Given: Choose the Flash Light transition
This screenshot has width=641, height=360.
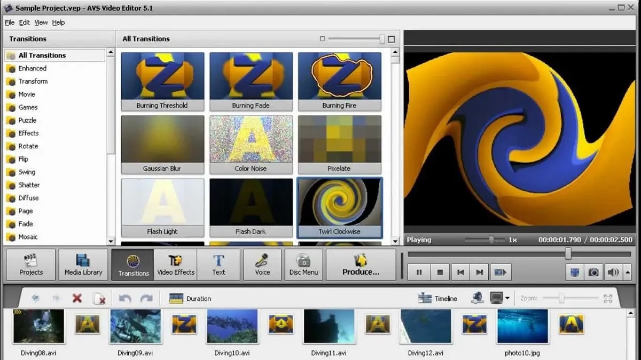Looking at the screenshot, I should click(162, 207).
